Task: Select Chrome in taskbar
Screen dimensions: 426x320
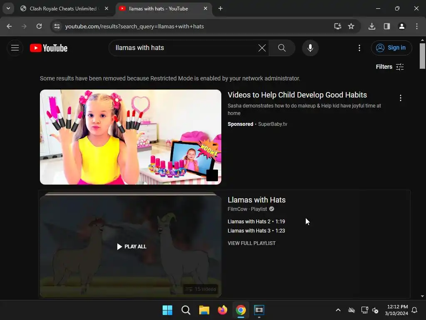Action: click(241, 310)
